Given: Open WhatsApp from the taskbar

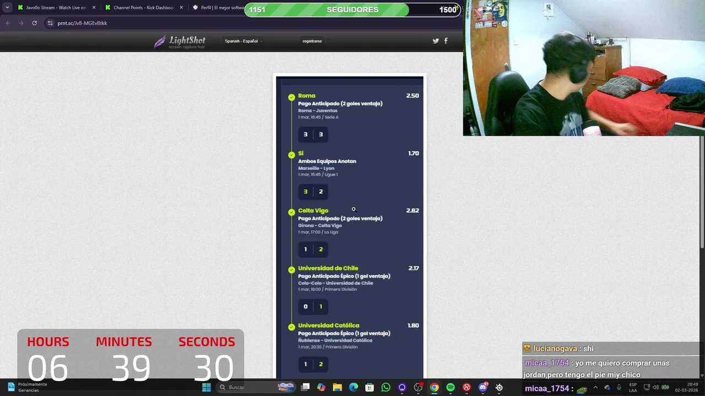Looking at the screenshot, I should [386, 387].
